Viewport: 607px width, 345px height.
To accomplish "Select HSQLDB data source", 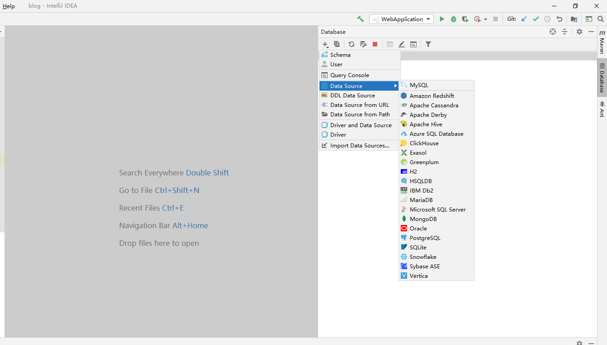I will point(436,181).
